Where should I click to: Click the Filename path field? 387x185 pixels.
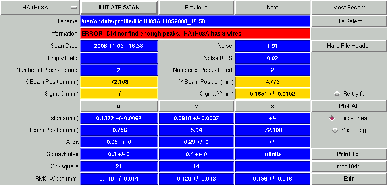coord(195,21)
